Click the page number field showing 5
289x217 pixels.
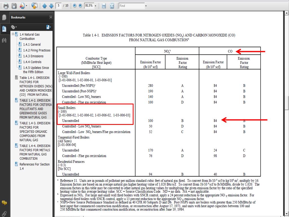pyautogui.click(x=59, y=6)
